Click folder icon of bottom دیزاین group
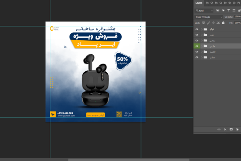This screenshot has width=241, height=161. [205, 57]
